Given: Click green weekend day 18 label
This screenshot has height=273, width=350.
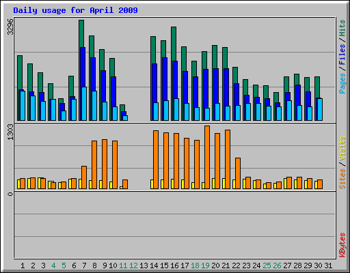Looking at the screenshot, I should click(195, 265).
